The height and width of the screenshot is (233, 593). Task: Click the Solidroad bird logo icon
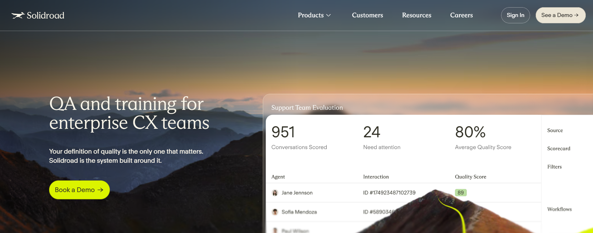click(x=18, y=15)
